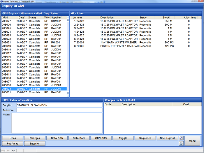Click single down arrow of GRN list scrollbar

(68, 96)
